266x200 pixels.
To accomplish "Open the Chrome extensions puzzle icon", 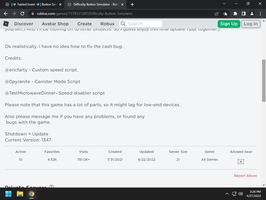I will point(235,14).
